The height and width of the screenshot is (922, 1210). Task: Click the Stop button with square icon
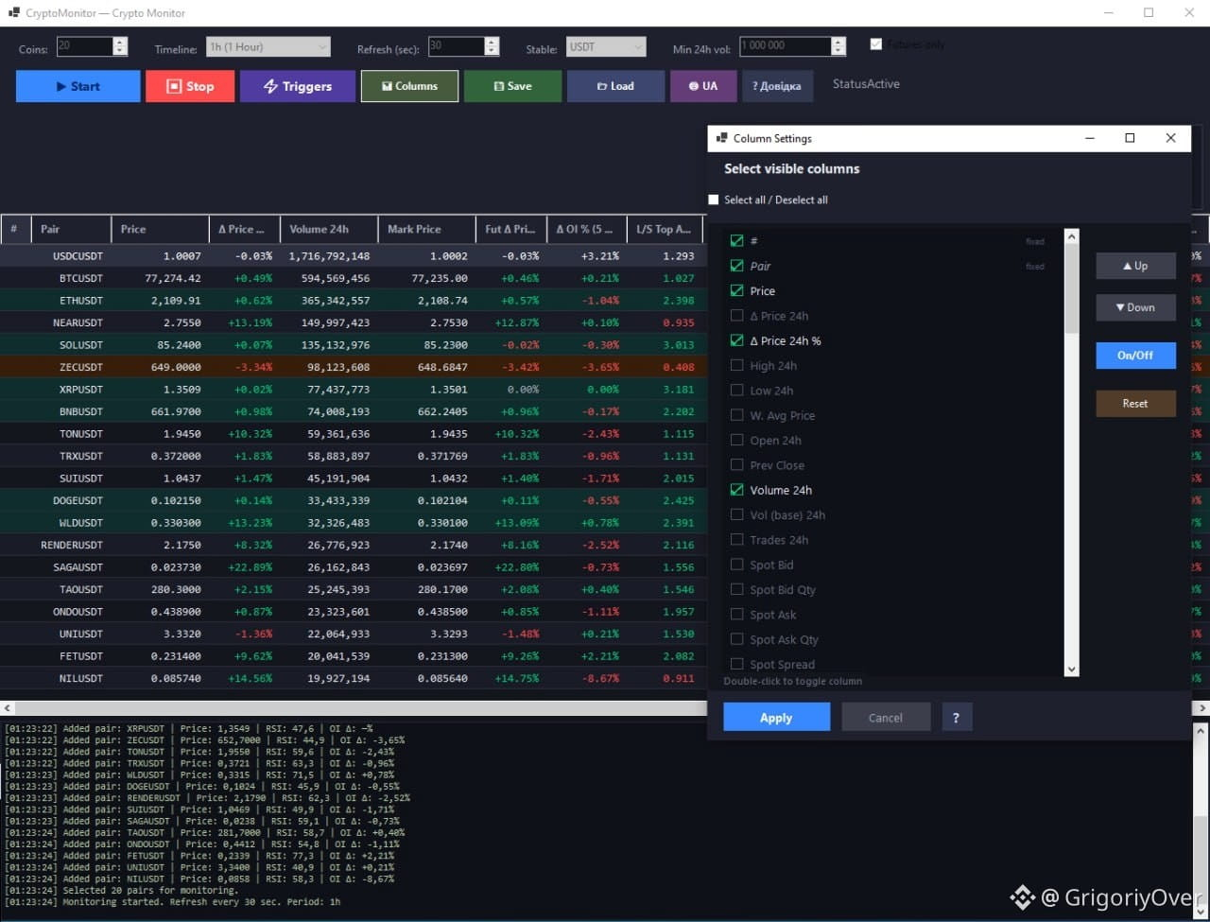click(189, 86)
